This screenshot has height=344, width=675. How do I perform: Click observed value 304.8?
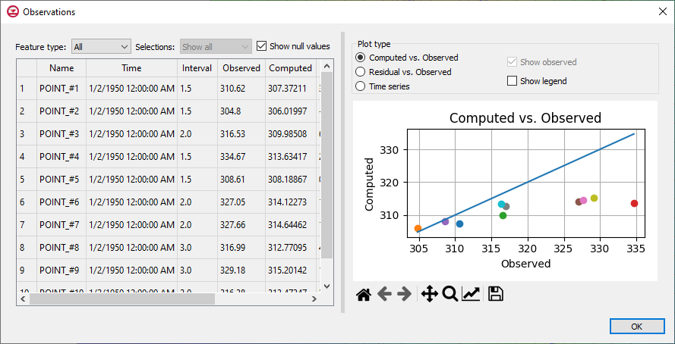pos(241,111)
